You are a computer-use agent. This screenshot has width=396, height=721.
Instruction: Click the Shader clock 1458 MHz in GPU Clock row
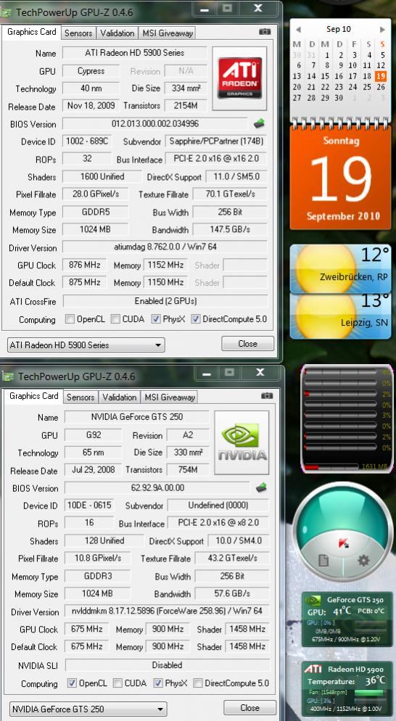(x=247, y=629)
